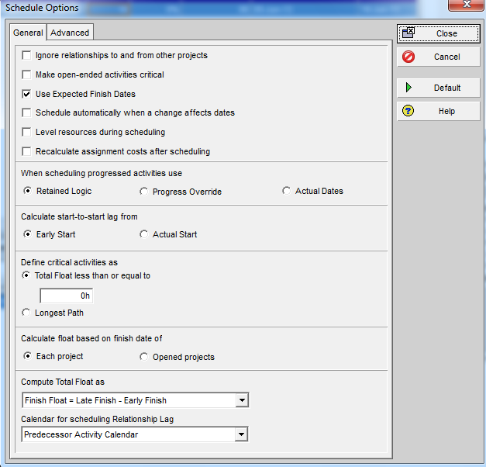Click the yellow question mark Help icon
This screenshot has width=486, height=467.
[x=408, y=111]
